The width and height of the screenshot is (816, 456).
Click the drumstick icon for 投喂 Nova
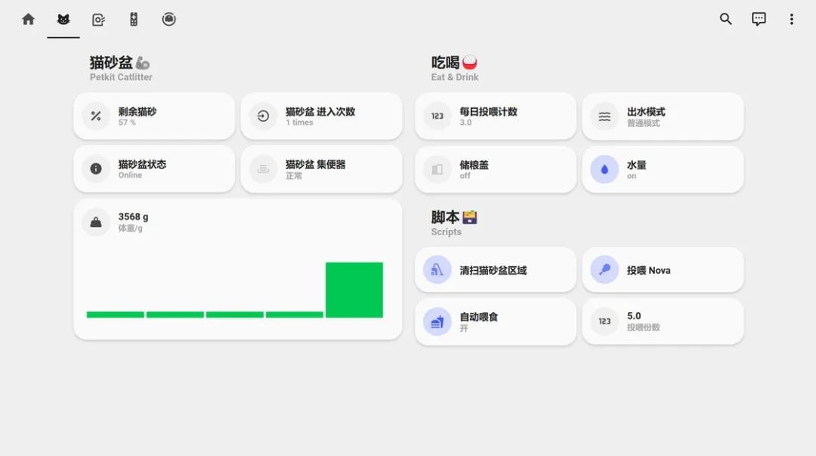click(604, 270)
